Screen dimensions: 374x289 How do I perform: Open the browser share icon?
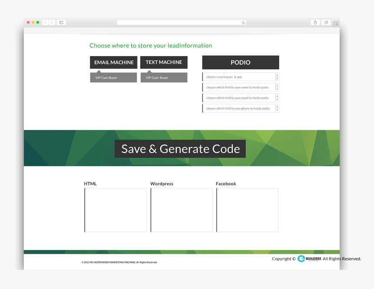315,23
